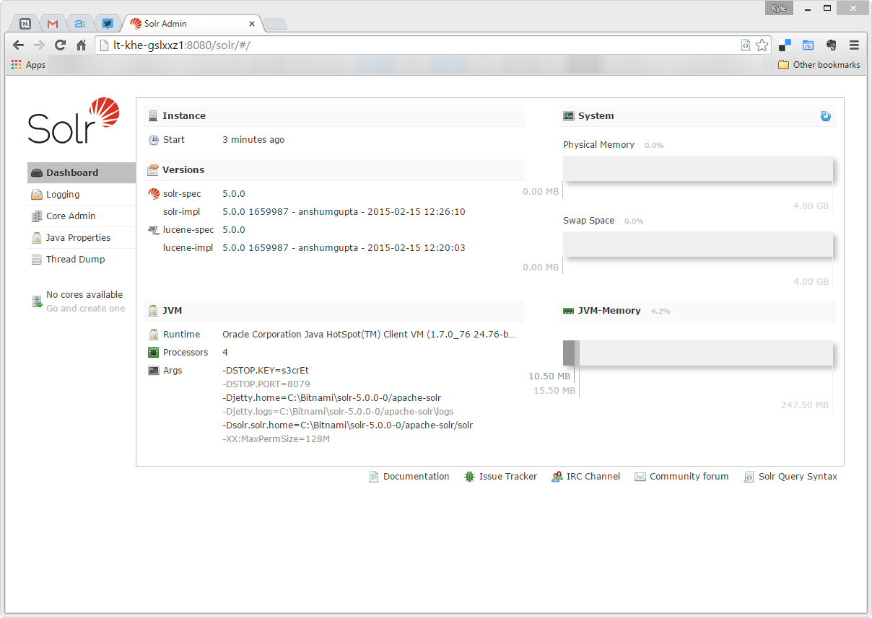This screenshot has width=872, height=618.
Task: Click the 'No cores available' text
Action: (x=84, y=294)
